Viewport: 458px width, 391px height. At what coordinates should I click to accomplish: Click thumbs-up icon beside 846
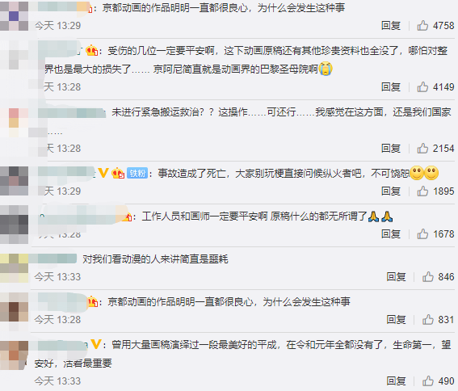tap(428, 276)
